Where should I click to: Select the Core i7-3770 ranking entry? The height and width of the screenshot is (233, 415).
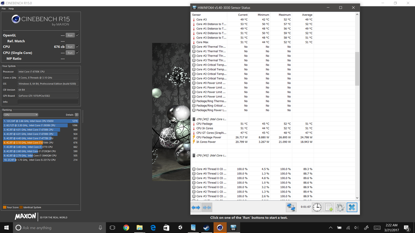pos(41,147)
